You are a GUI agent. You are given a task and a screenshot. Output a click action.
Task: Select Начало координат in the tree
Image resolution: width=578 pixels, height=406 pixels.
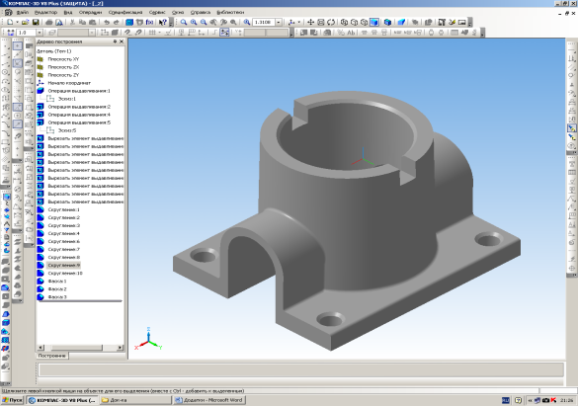click(x=69, y=83)
